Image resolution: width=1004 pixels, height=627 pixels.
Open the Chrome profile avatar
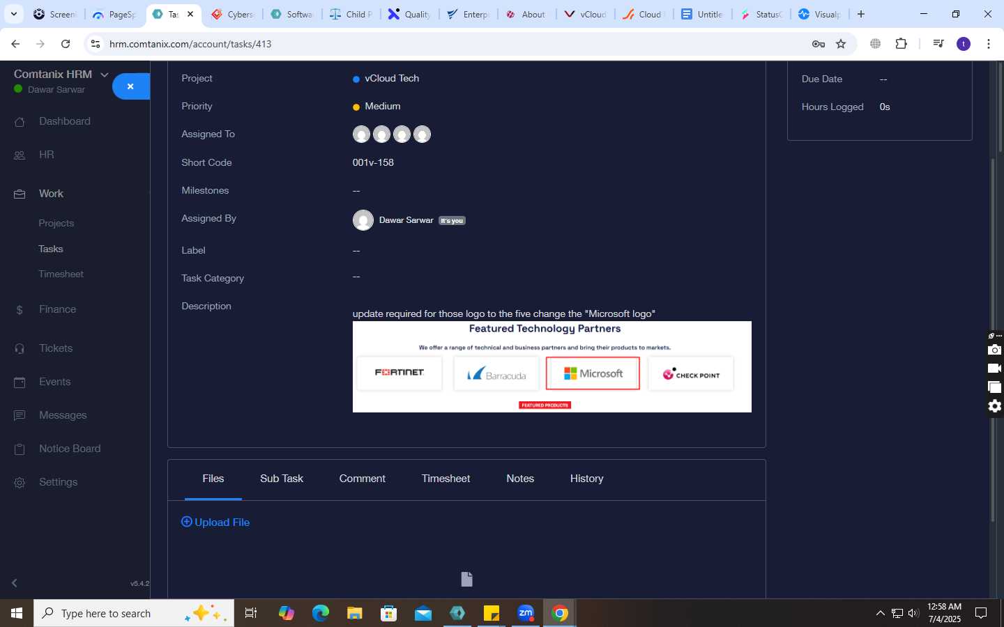pyautogui.click(x=964, y=44)
